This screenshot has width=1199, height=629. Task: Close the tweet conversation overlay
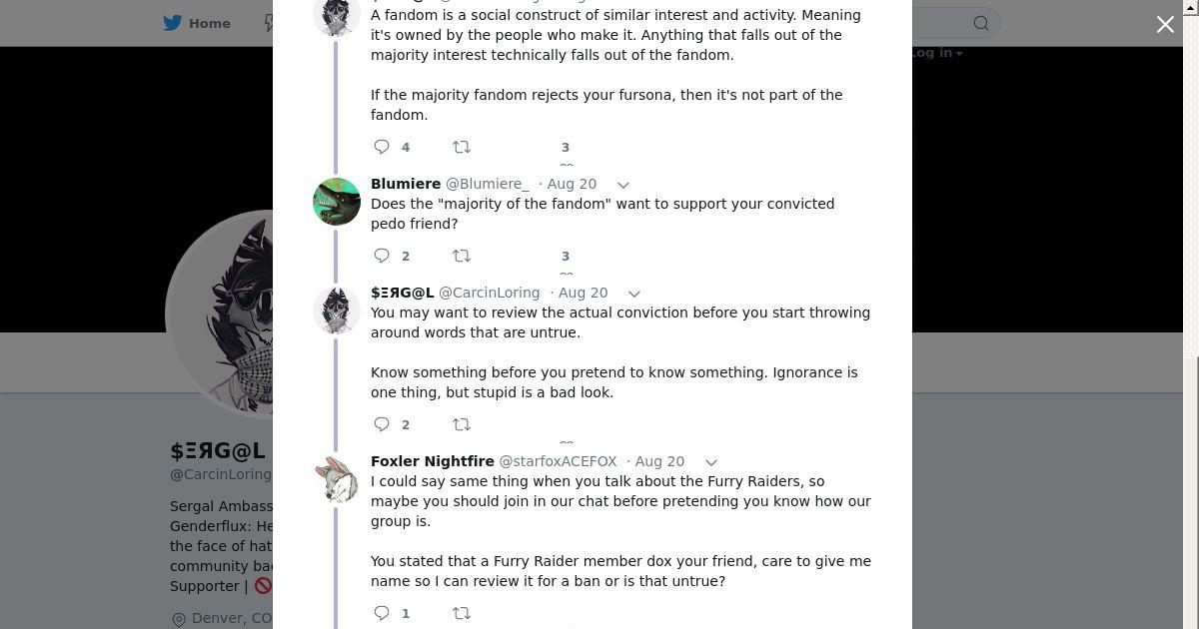(1165, 25)
